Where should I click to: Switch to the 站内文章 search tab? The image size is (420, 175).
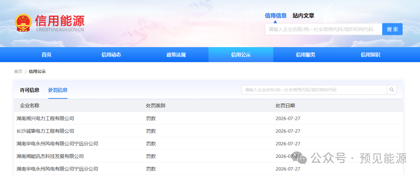(x=303, y=16)
